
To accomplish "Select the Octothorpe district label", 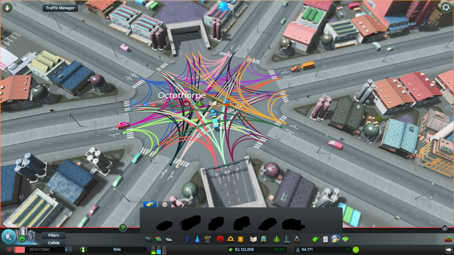I will tap(182, 95).
